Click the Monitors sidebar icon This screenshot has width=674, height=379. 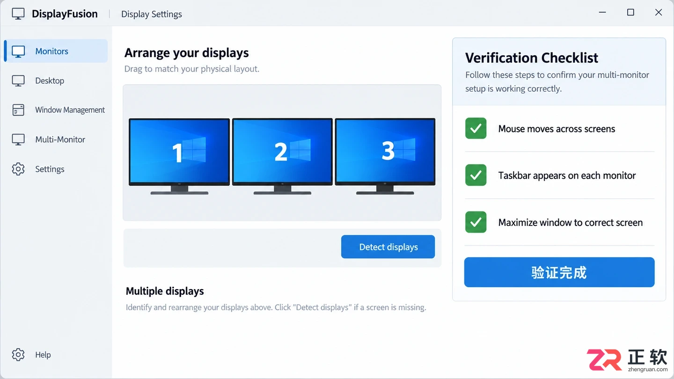18,51
